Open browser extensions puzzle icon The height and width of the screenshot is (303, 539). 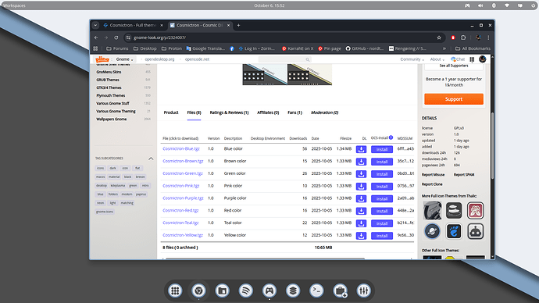point(463,37)
